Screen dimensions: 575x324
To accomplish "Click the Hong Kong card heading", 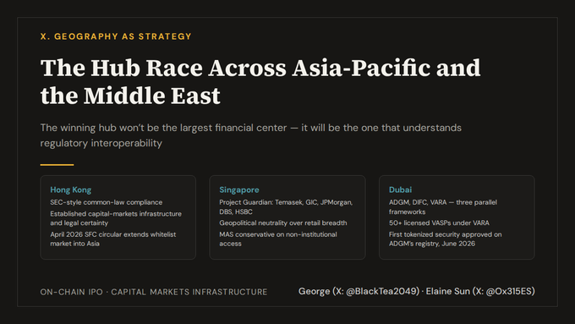I will coord(71,189).
